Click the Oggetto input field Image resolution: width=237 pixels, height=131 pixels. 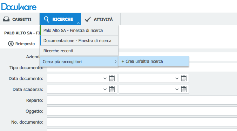(x=142, y=111)
